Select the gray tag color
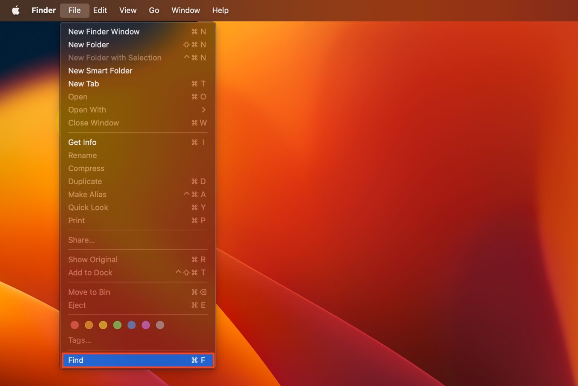This screenshot has width=578, height=386. pyautogui.click(x=160, y=325)
